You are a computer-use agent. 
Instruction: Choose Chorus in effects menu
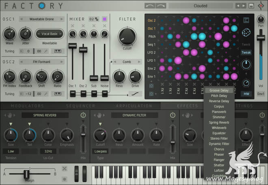[x=219, y=149]
